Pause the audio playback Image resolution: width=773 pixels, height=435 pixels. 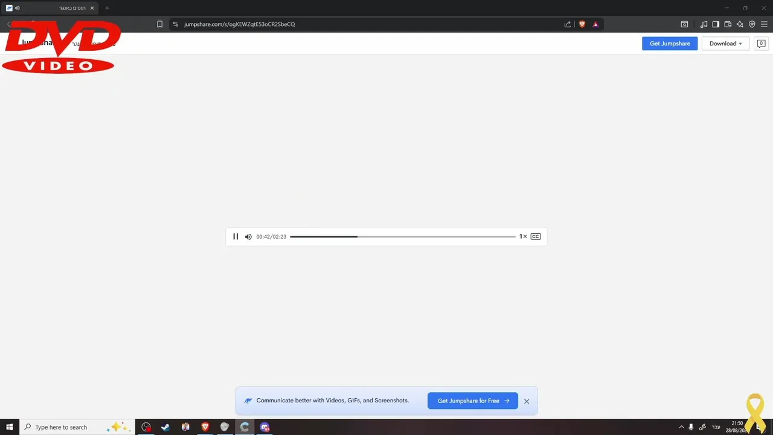[x=236, y=237]
